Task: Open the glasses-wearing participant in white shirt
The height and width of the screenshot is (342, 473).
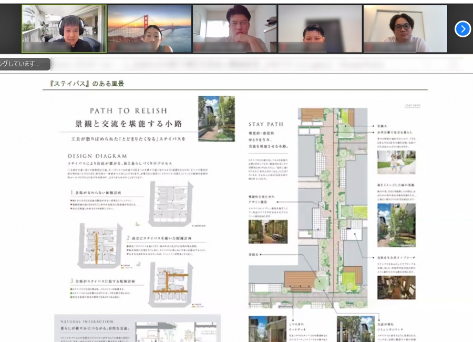Action: (405, 29)
